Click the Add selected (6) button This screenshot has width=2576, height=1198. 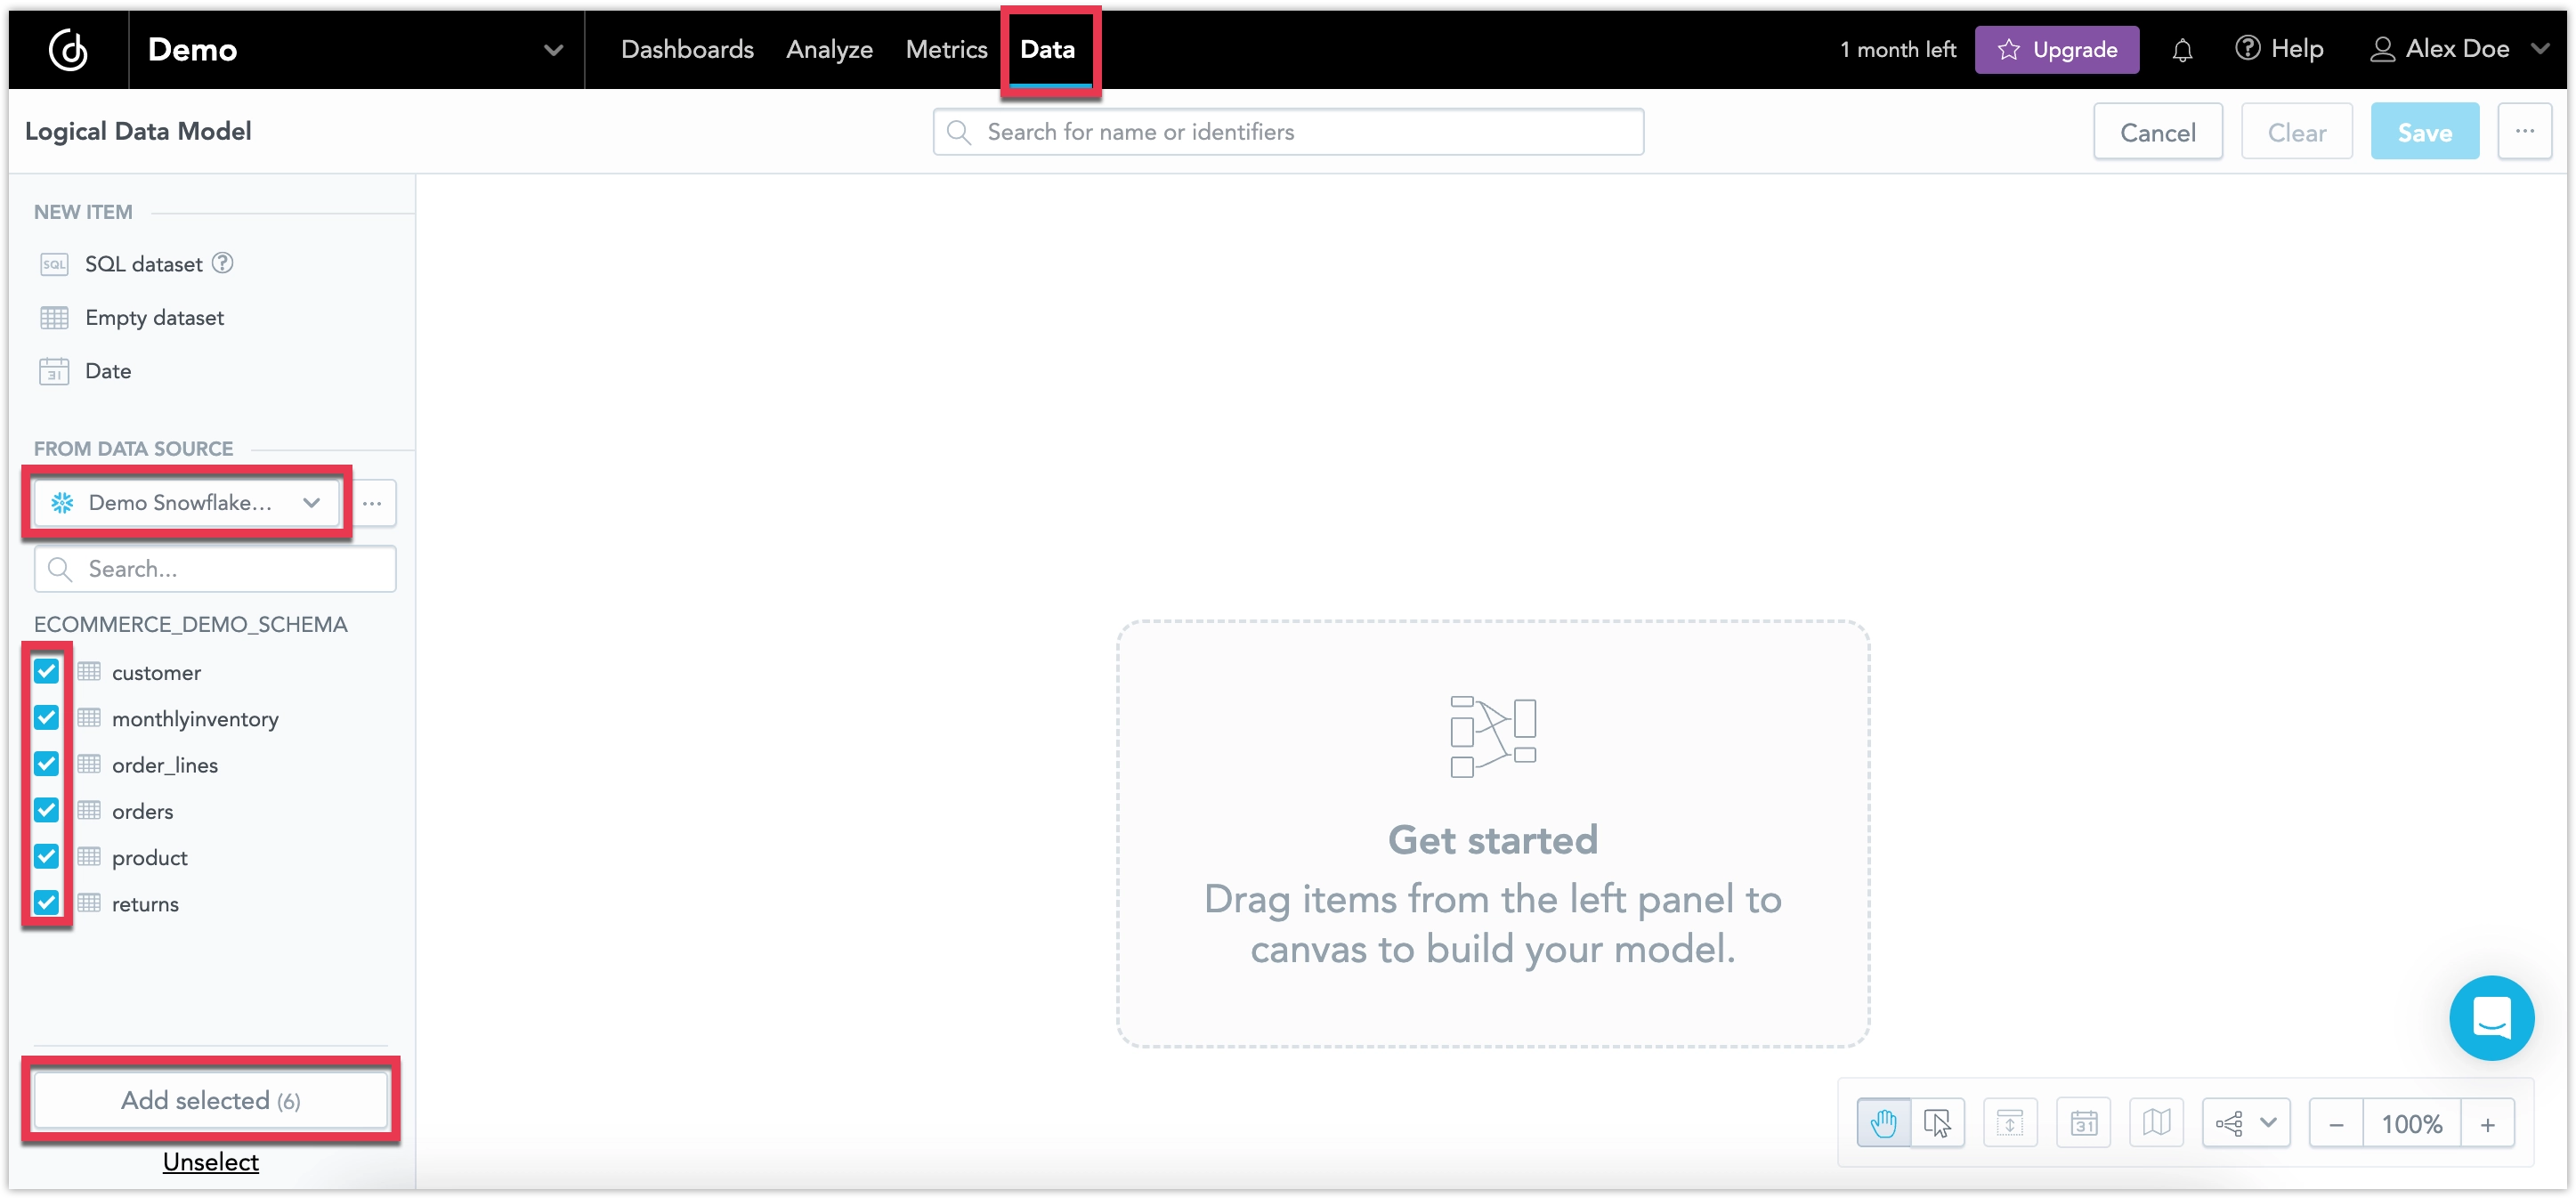[x=210, y=1099]
